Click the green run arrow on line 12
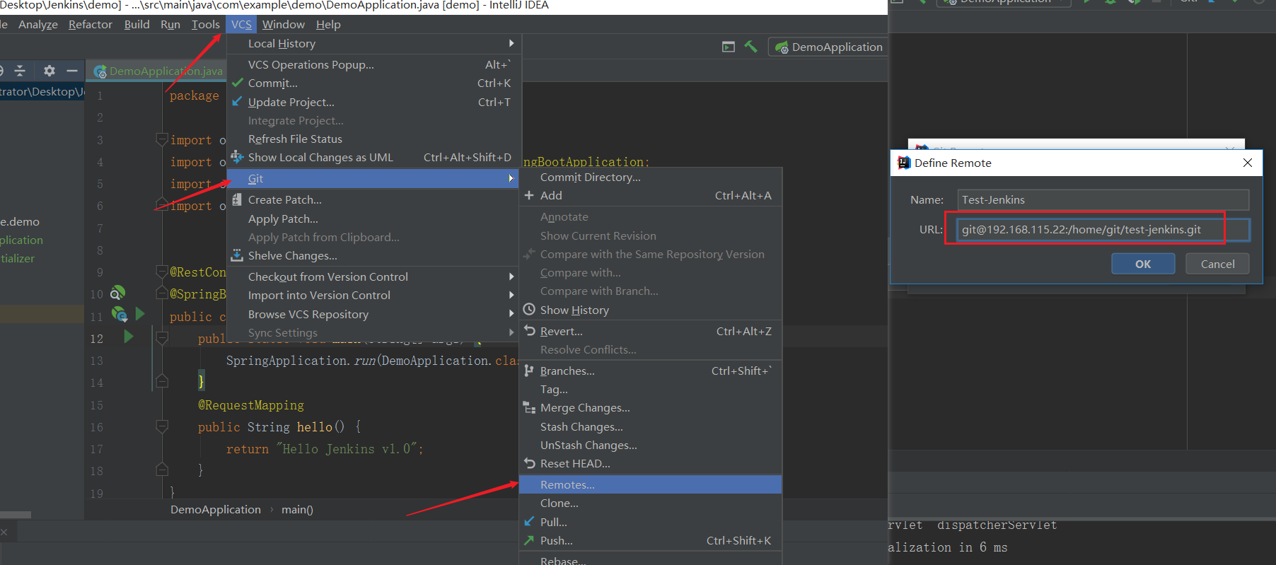Screen dimensions: 1276x565 tap(129, 337)
